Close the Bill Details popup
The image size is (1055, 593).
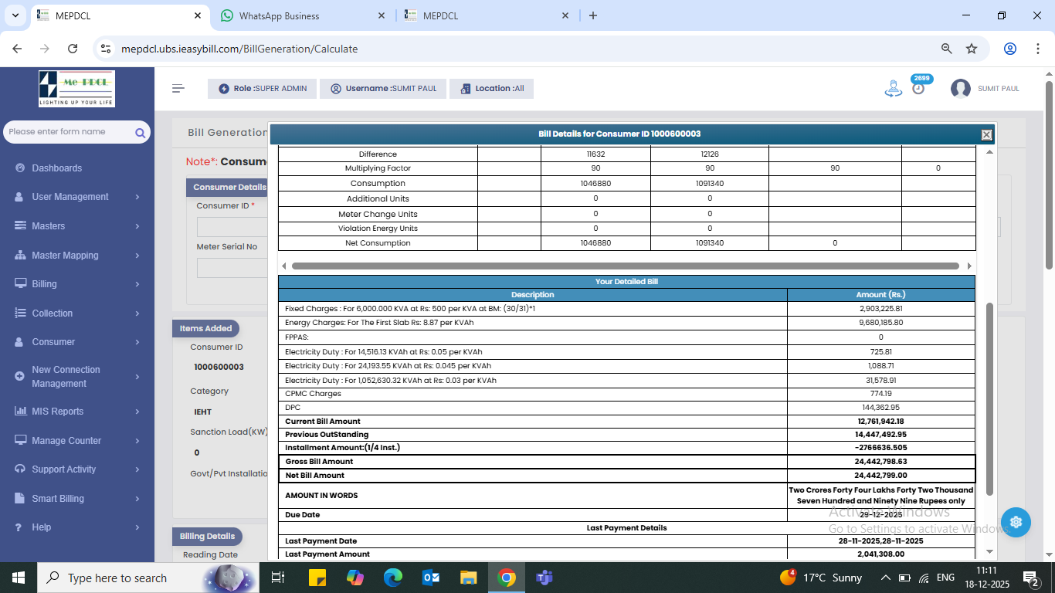[986, 134]
